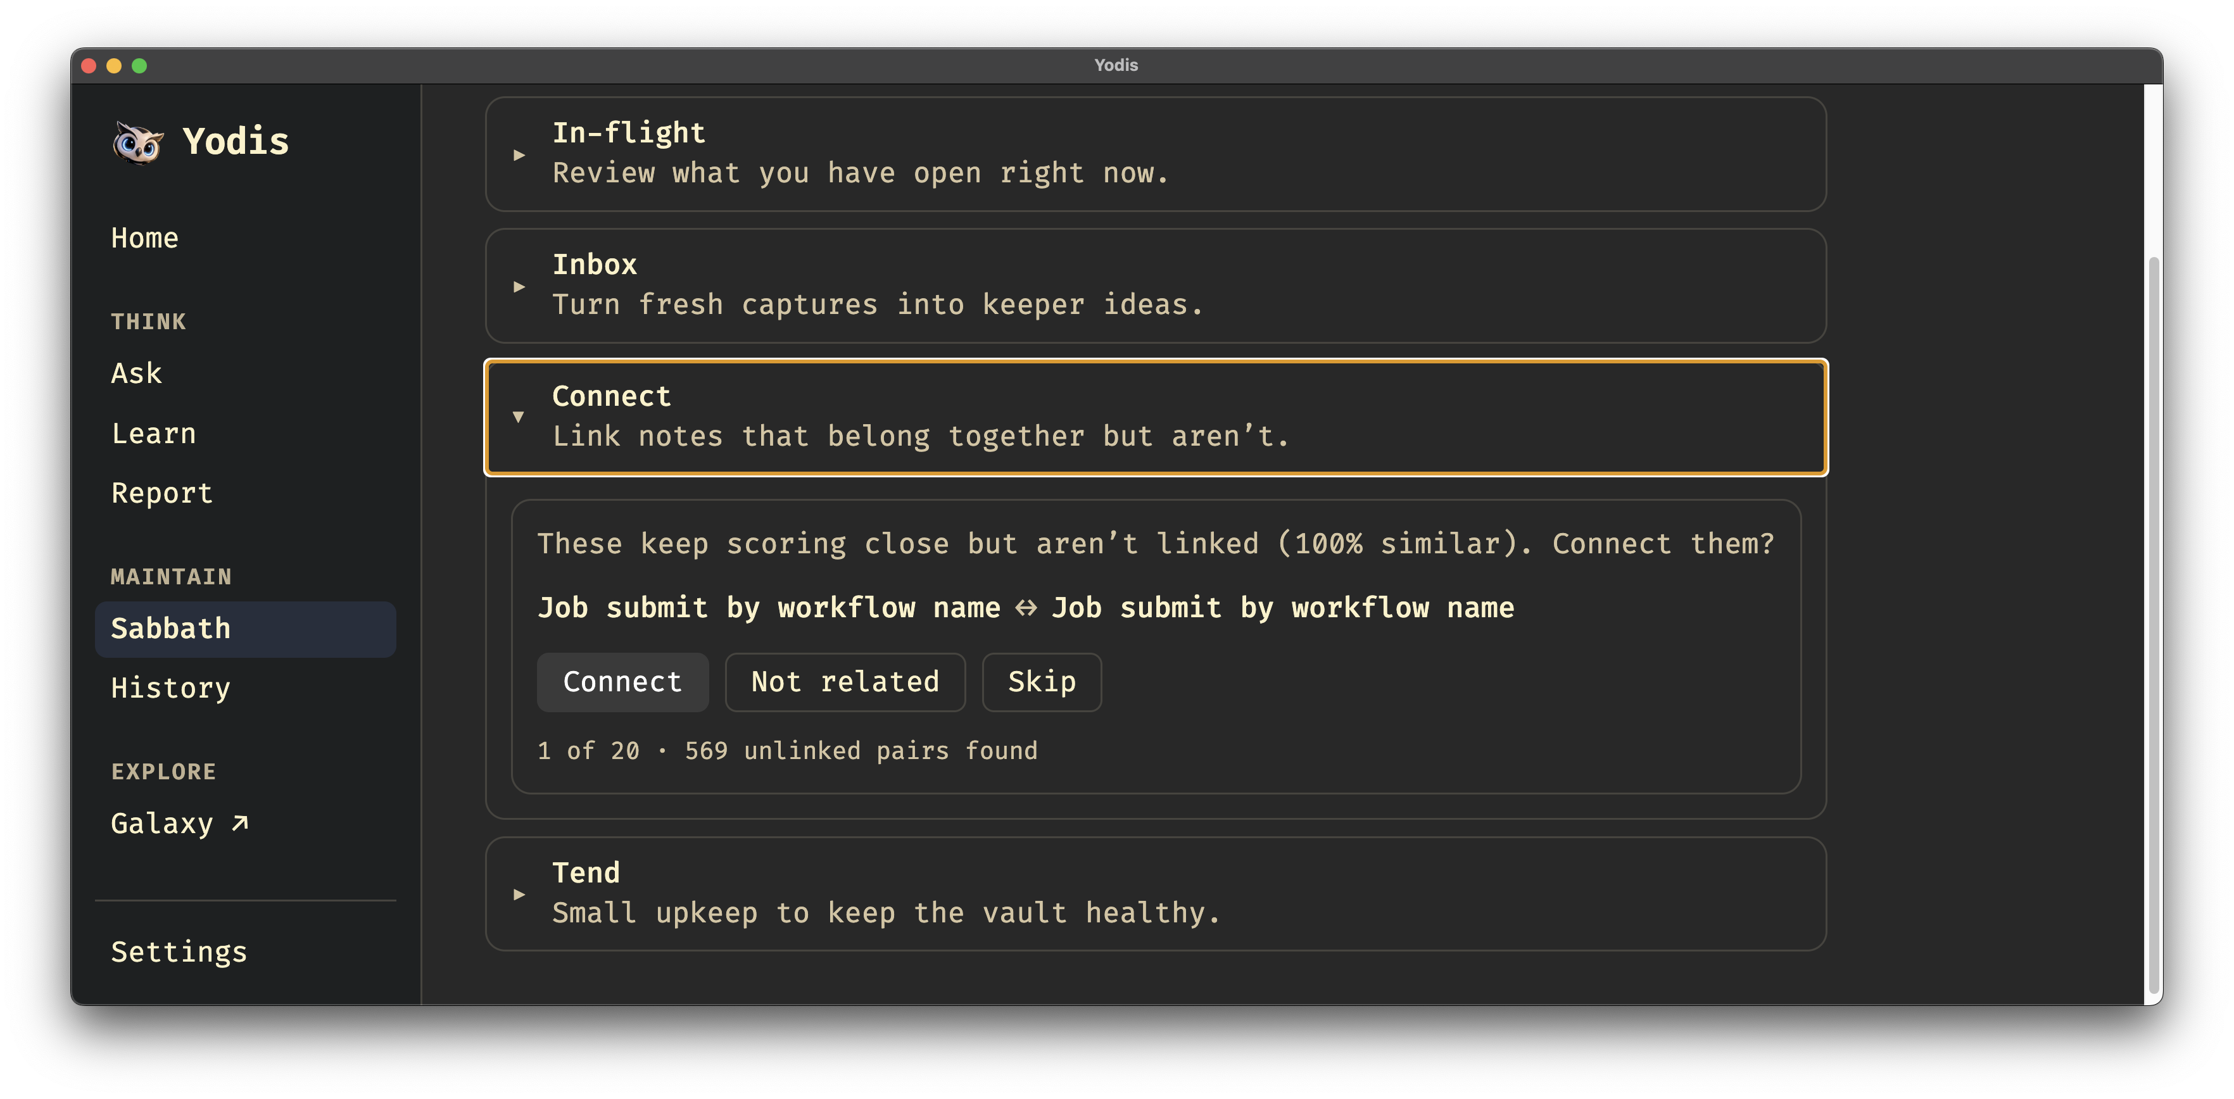Screen dimensions: 2234x1099
Task: Expand the Inbox section triangle
Action: (x=519, y=287)
